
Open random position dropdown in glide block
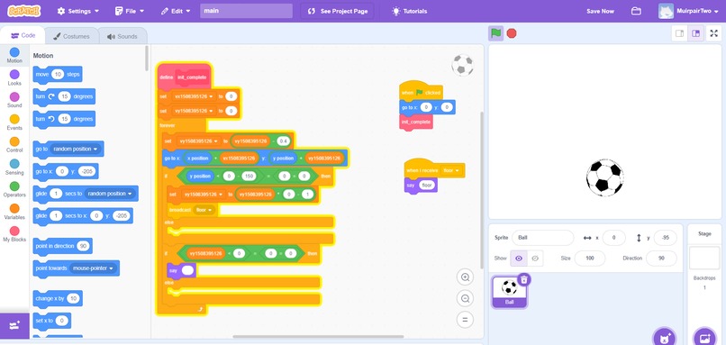coord(110,194)
